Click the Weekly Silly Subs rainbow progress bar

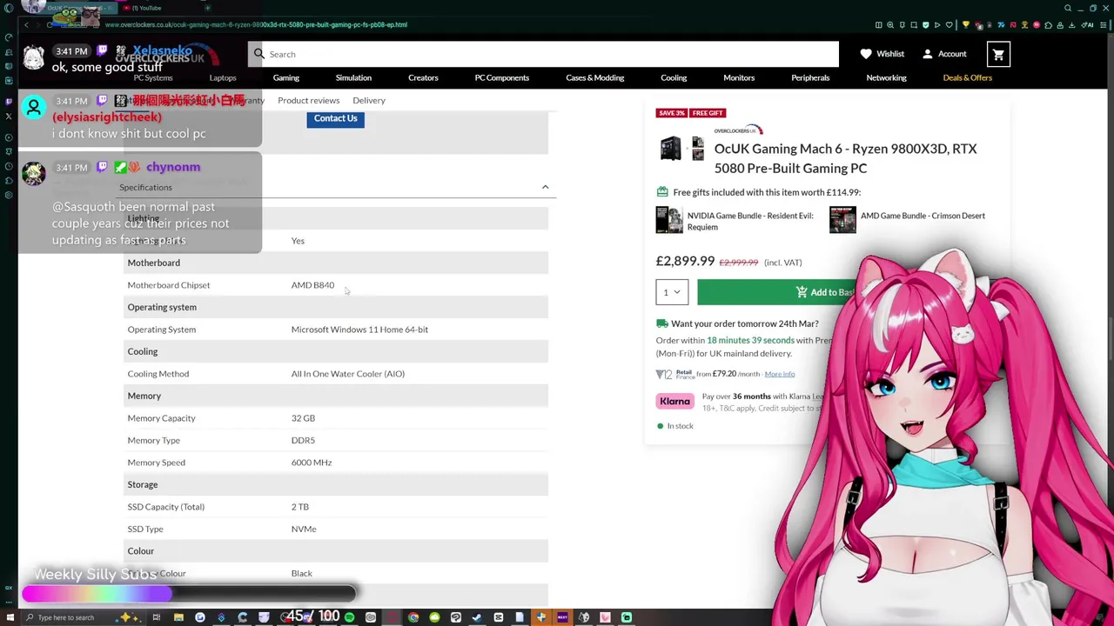point(189,593)
